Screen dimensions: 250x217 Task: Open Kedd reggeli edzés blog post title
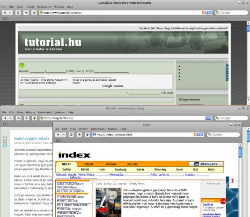32,138
